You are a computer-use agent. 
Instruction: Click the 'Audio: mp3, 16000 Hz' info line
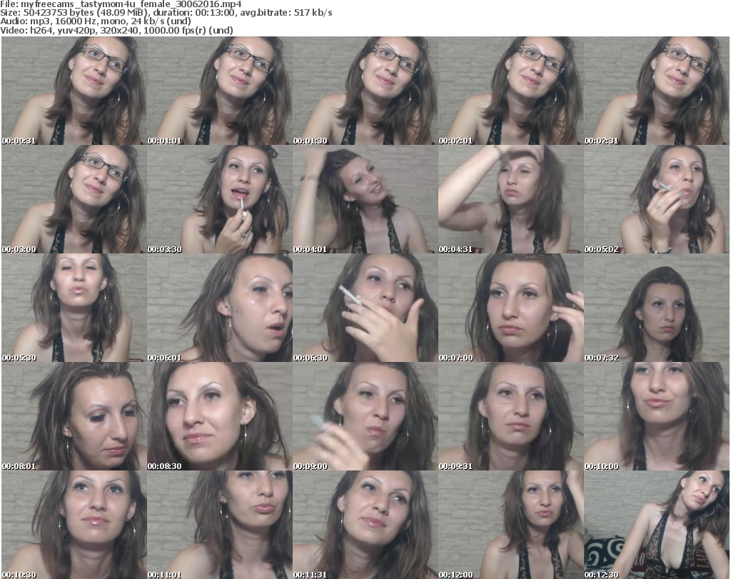coord(96,21)
